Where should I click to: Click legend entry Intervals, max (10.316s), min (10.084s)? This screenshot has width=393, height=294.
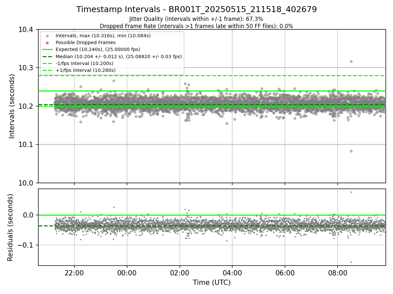click(103, 36)
